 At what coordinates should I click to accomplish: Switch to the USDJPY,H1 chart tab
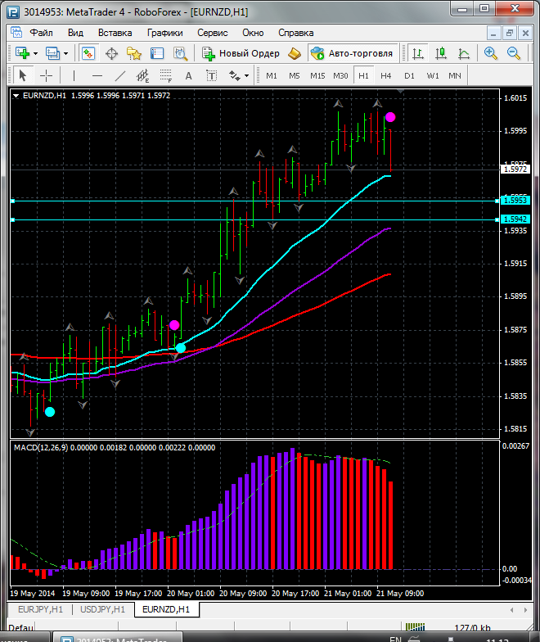click(101, 609)
